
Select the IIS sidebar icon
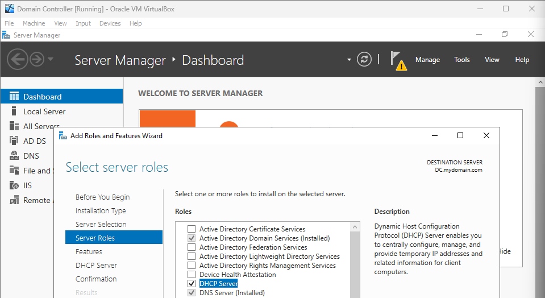point(14,185)
